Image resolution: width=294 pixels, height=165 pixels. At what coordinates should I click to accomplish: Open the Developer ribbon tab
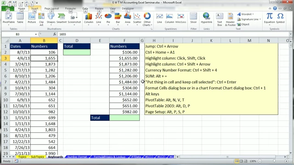coord(128,8)
